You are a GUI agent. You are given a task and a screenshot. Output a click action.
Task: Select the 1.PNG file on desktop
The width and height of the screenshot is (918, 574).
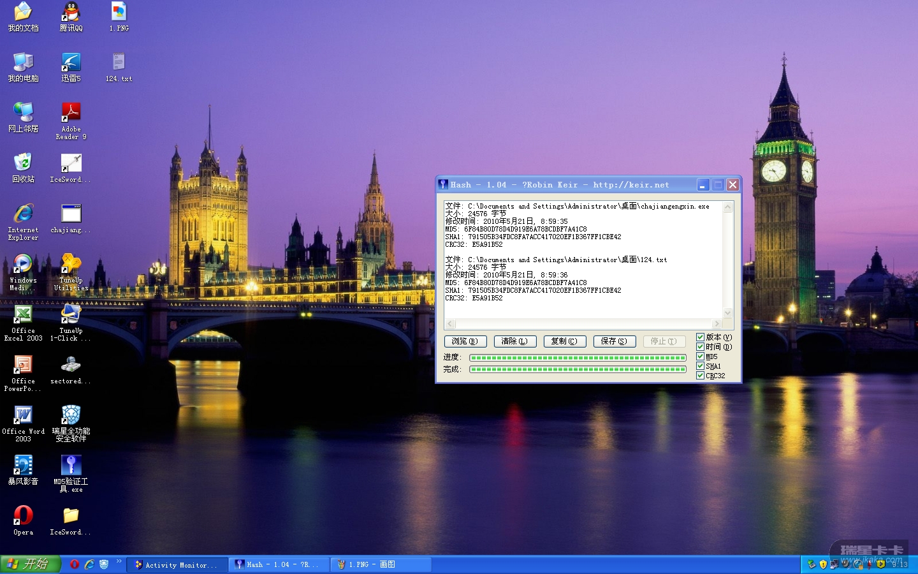point(119,17)
